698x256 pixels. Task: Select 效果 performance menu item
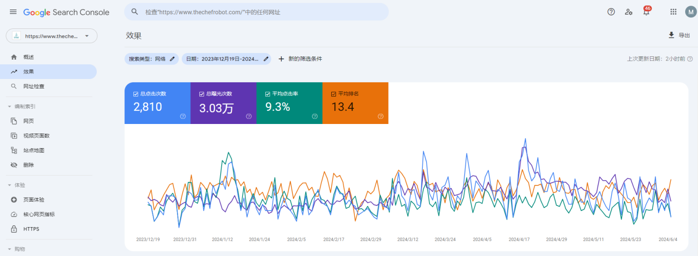(x=48, y=71)
